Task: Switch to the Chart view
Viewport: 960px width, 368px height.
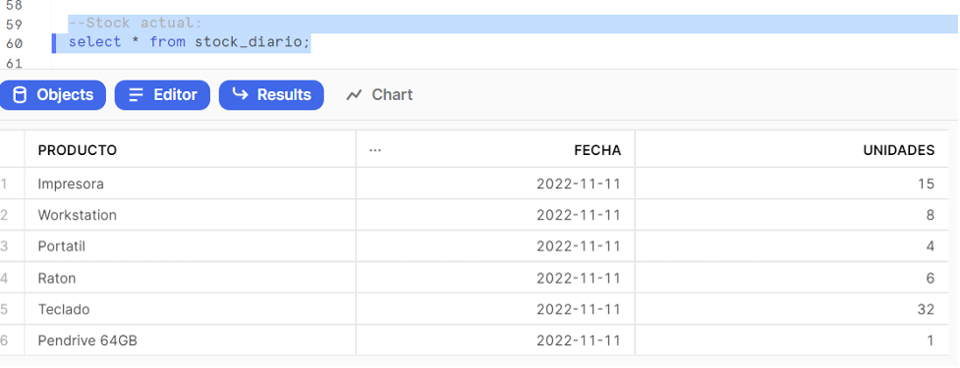Action: pyautogui.click(x=379, y=95)
